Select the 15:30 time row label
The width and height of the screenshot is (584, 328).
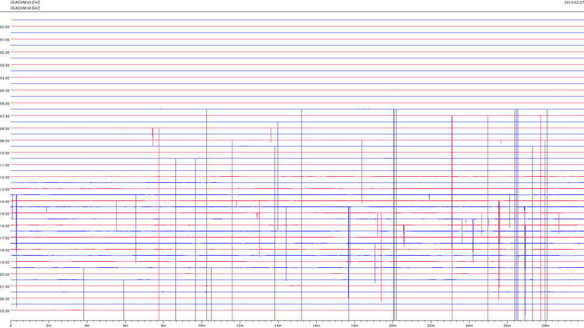5,214
